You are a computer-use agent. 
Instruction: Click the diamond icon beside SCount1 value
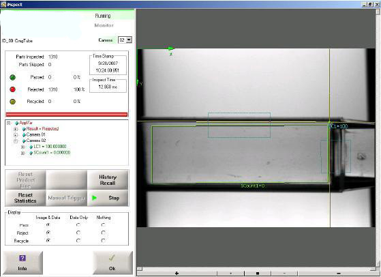tap(31, 153)
